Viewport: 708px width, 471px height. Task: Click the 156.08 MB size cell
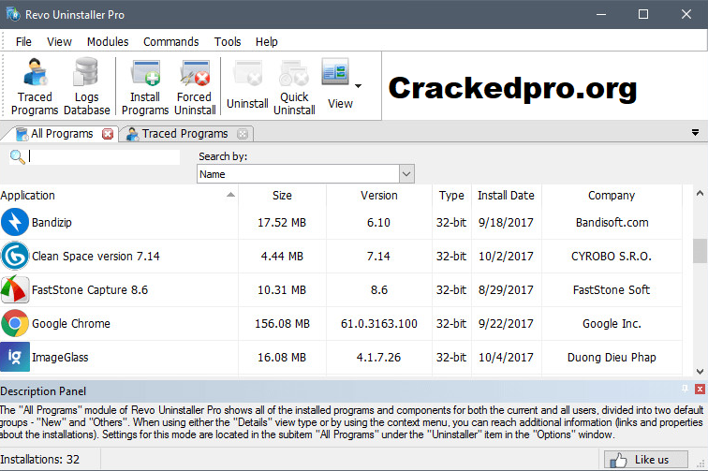click(x=282, y=323)
